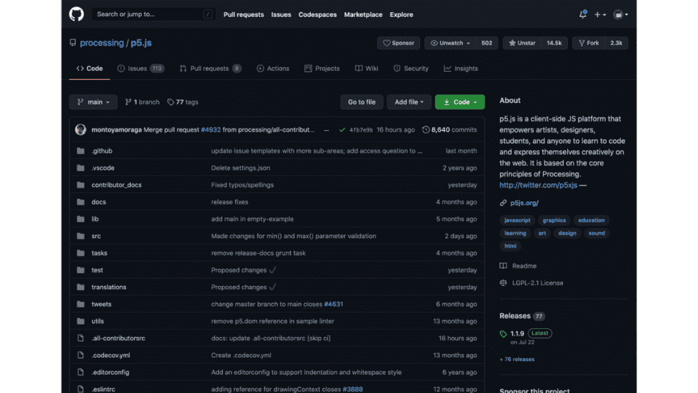Click the tags icon showing 77 tags
This screenshot has height=393, width=698.
pos(170,102)
